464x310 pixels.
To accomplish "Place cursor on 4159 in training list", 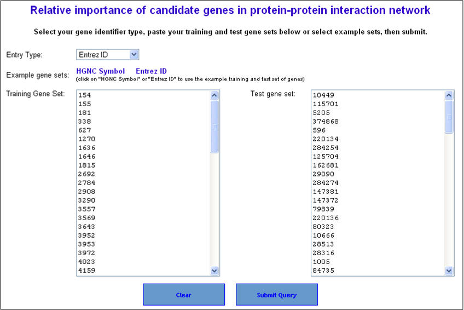I will point(86,271).
